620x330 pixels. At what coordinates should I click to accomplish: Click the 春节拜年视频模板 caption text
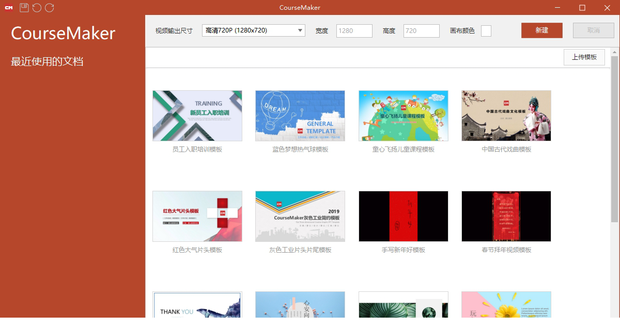pyautogui.click(x=506, y=250)
